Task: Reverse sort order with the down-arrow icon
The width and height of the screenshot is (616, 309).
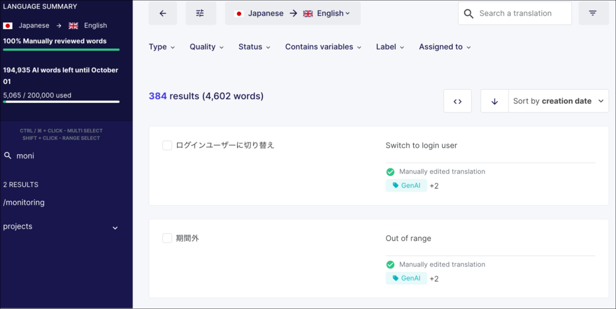Action: tap(494, 100)
